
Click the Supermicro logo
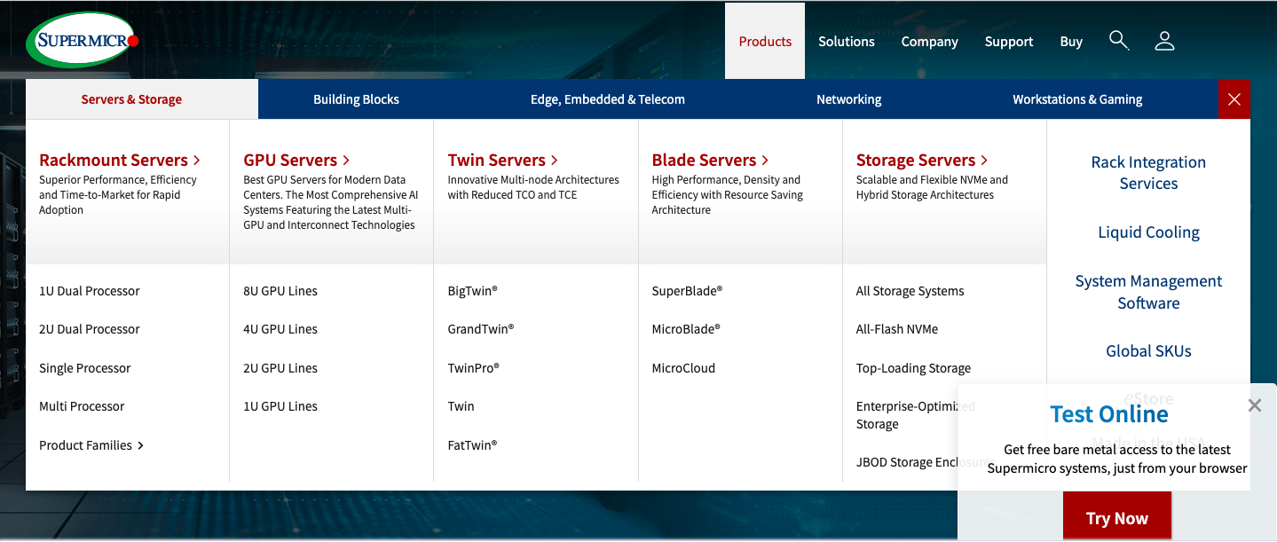coord(82,38)
